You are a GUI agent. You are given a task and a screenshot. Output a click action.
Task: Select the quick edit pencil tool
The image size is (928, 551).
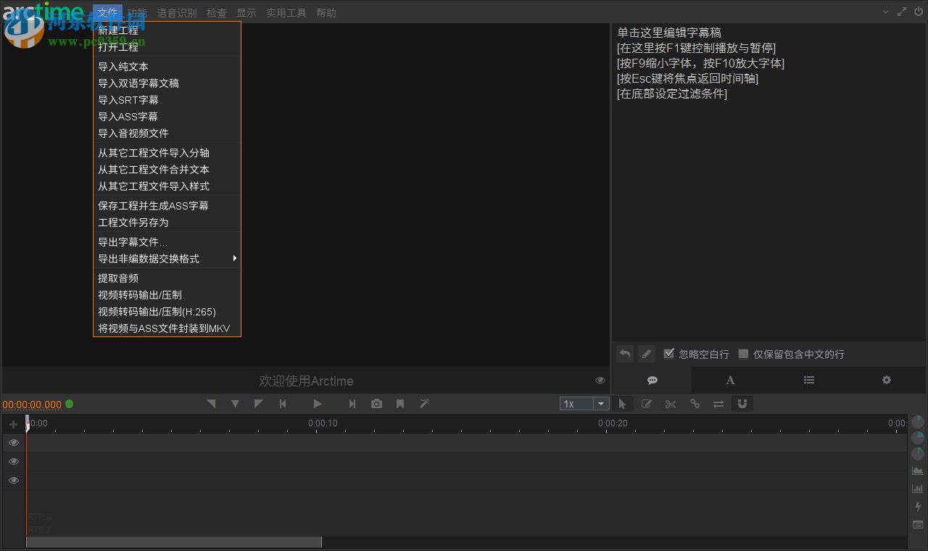pos(647,404)
